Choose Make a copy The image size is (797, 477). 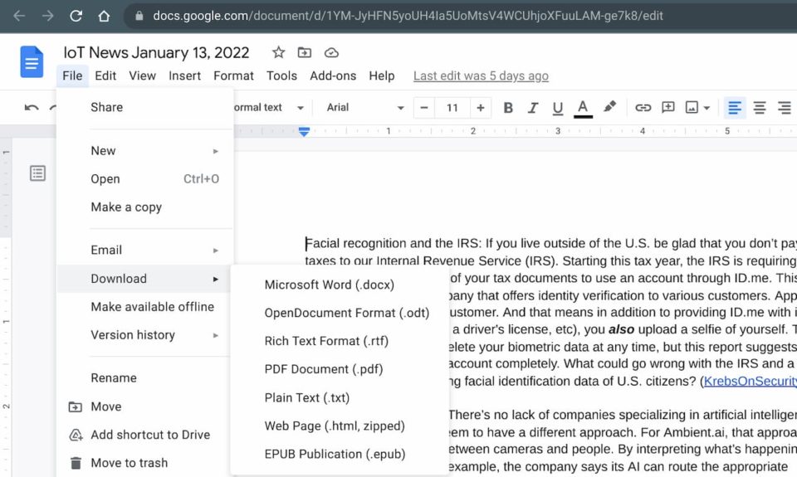[x=144, y=207]
